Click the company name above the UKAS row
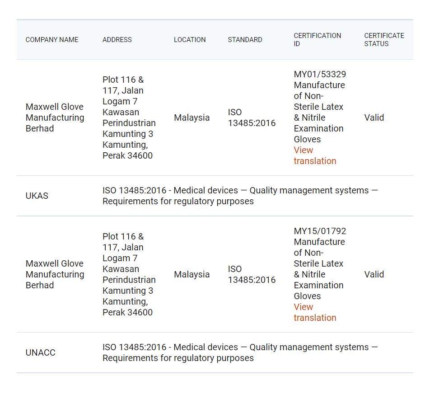Image resolution: width=439 pixels, height=399 pixels. click(x=55, y=117)
